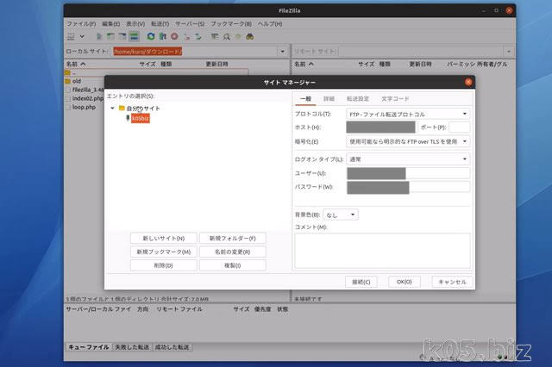
Task: Open the ブックマーク(B) menu
Action: [231, 24]
